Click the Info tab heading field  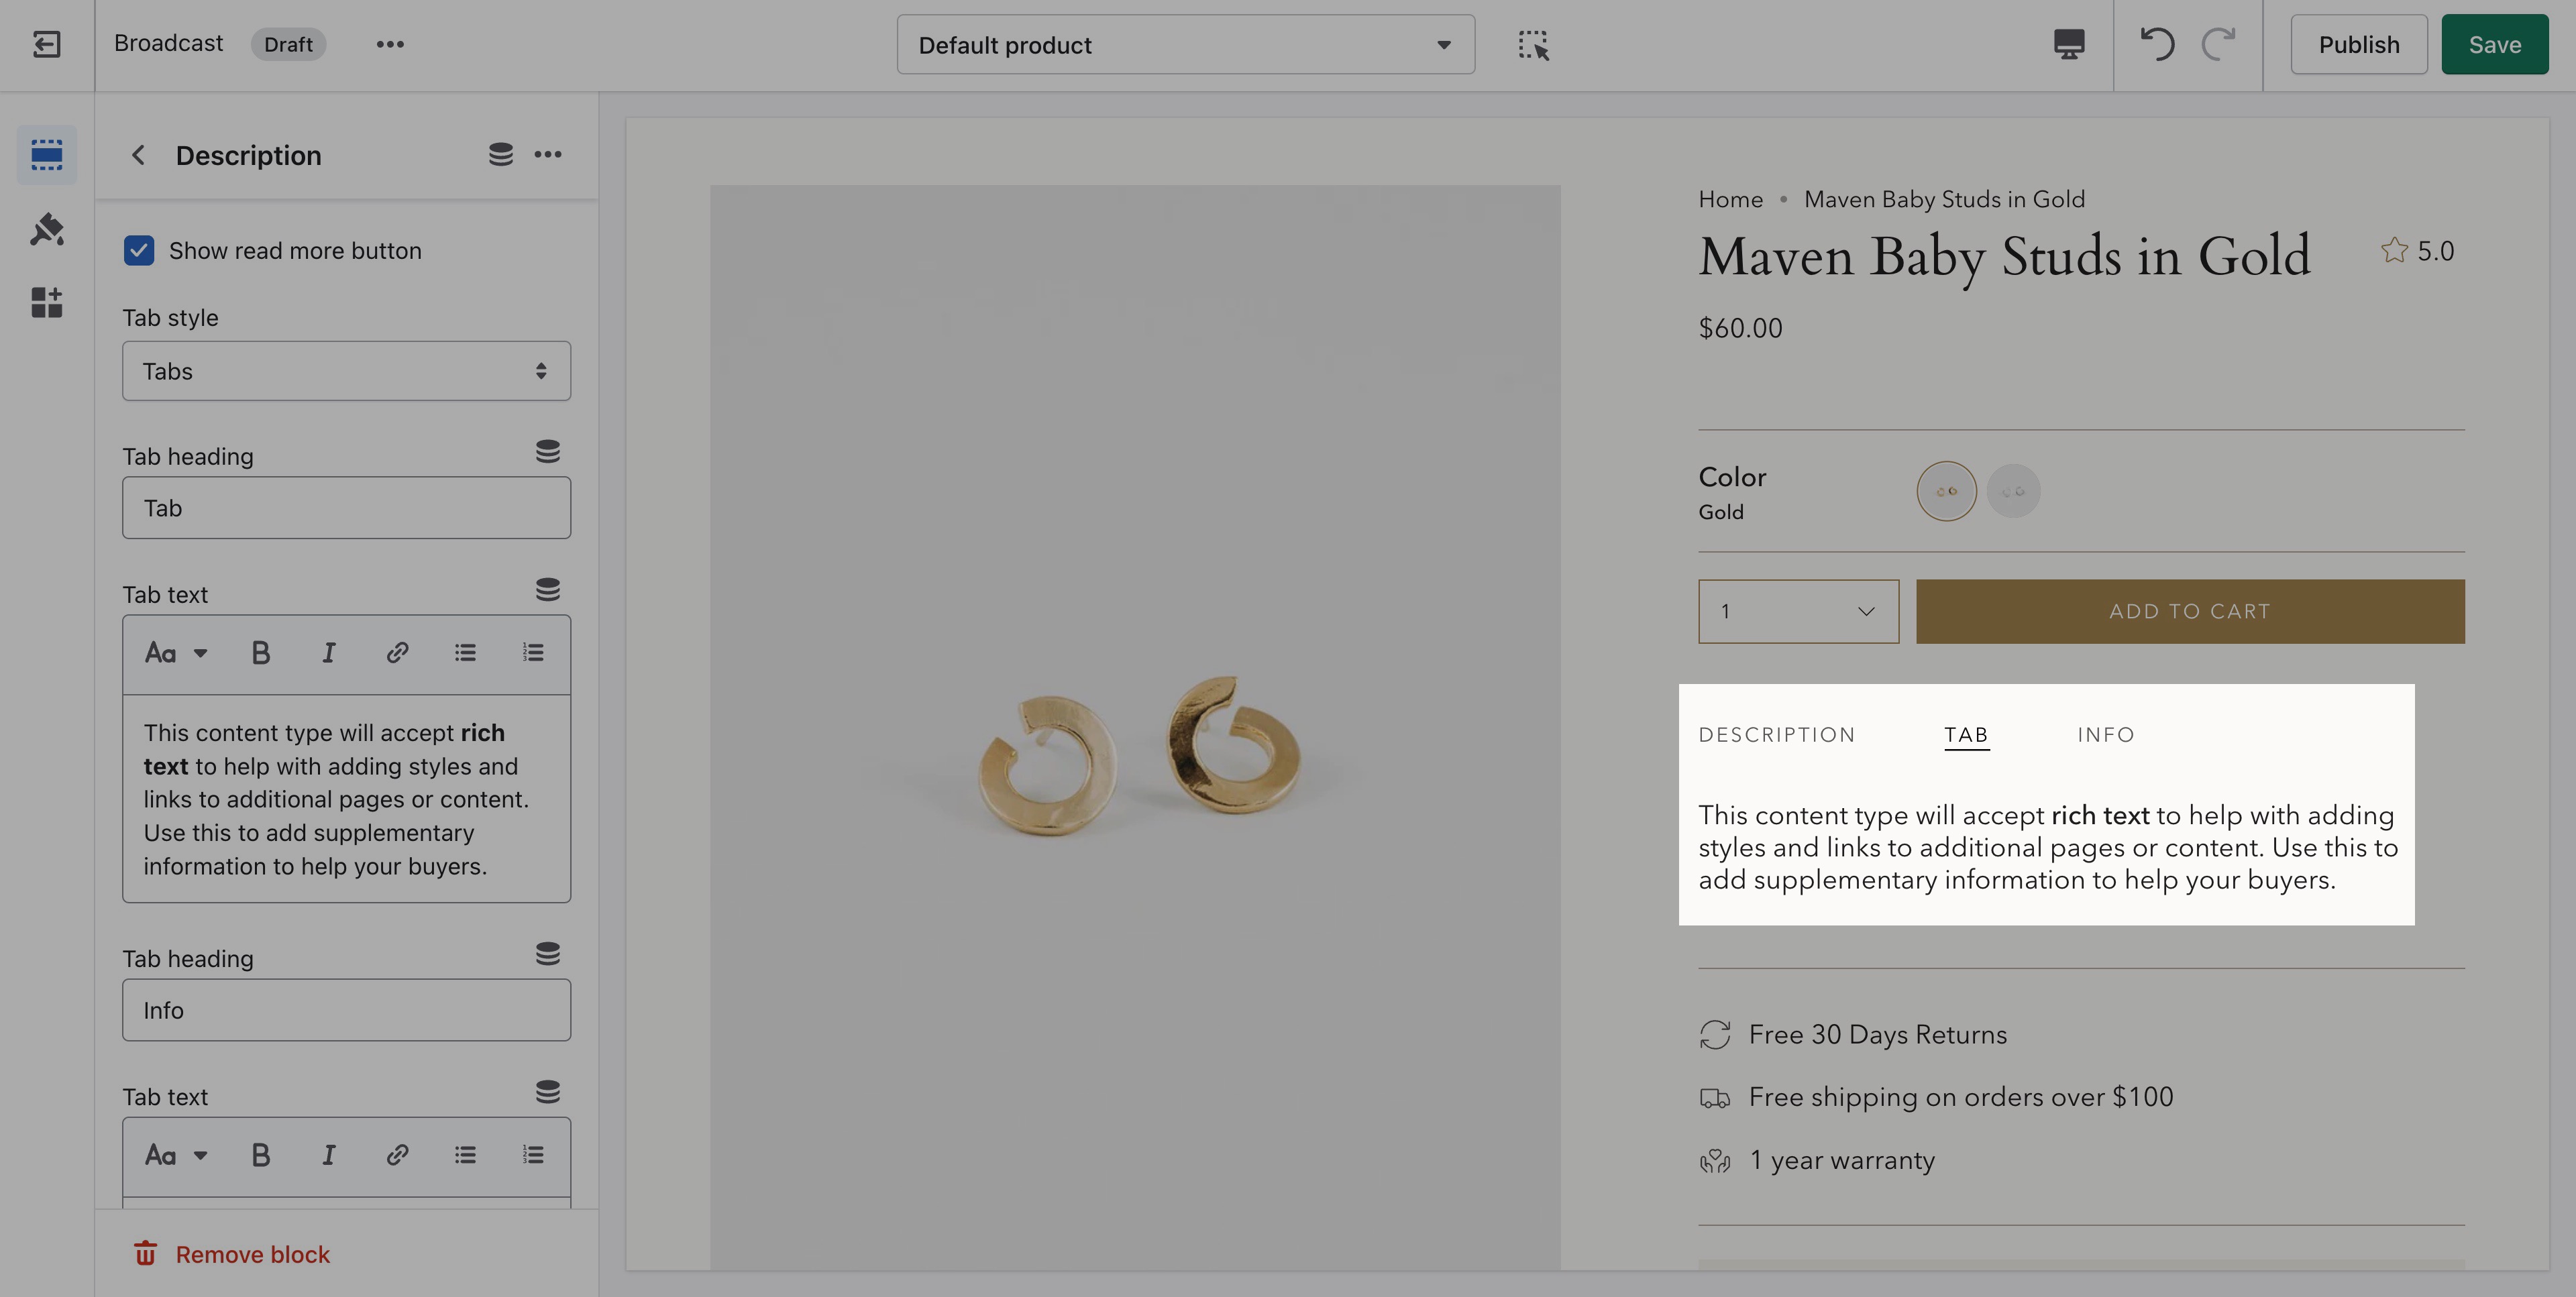pos(346,1010)
